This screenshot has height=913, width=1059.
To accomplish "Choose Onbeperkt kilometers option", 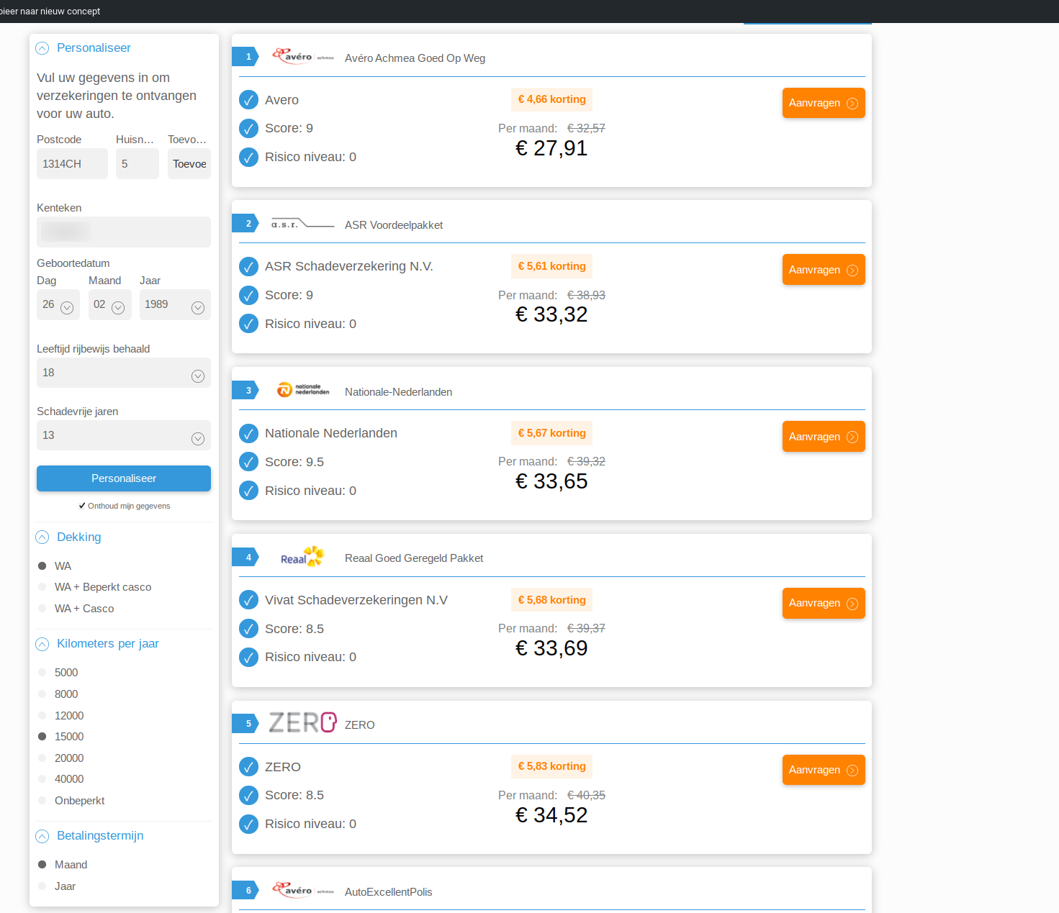I will 42,801.
